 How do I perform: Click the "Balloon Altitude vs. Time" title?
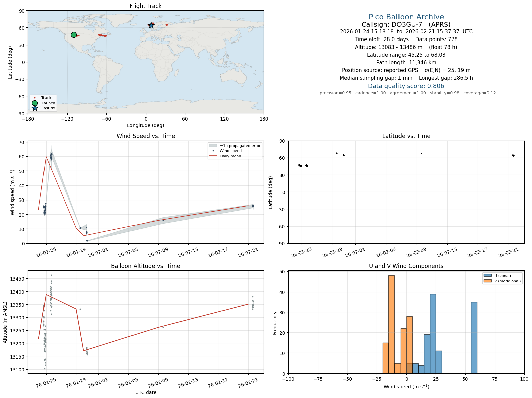(146, 266)
